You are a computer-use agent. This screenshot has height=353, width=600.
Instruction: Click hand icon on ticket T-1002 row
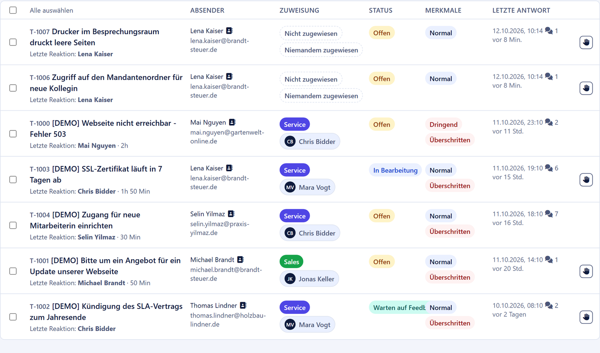click(x=586, y=317)
